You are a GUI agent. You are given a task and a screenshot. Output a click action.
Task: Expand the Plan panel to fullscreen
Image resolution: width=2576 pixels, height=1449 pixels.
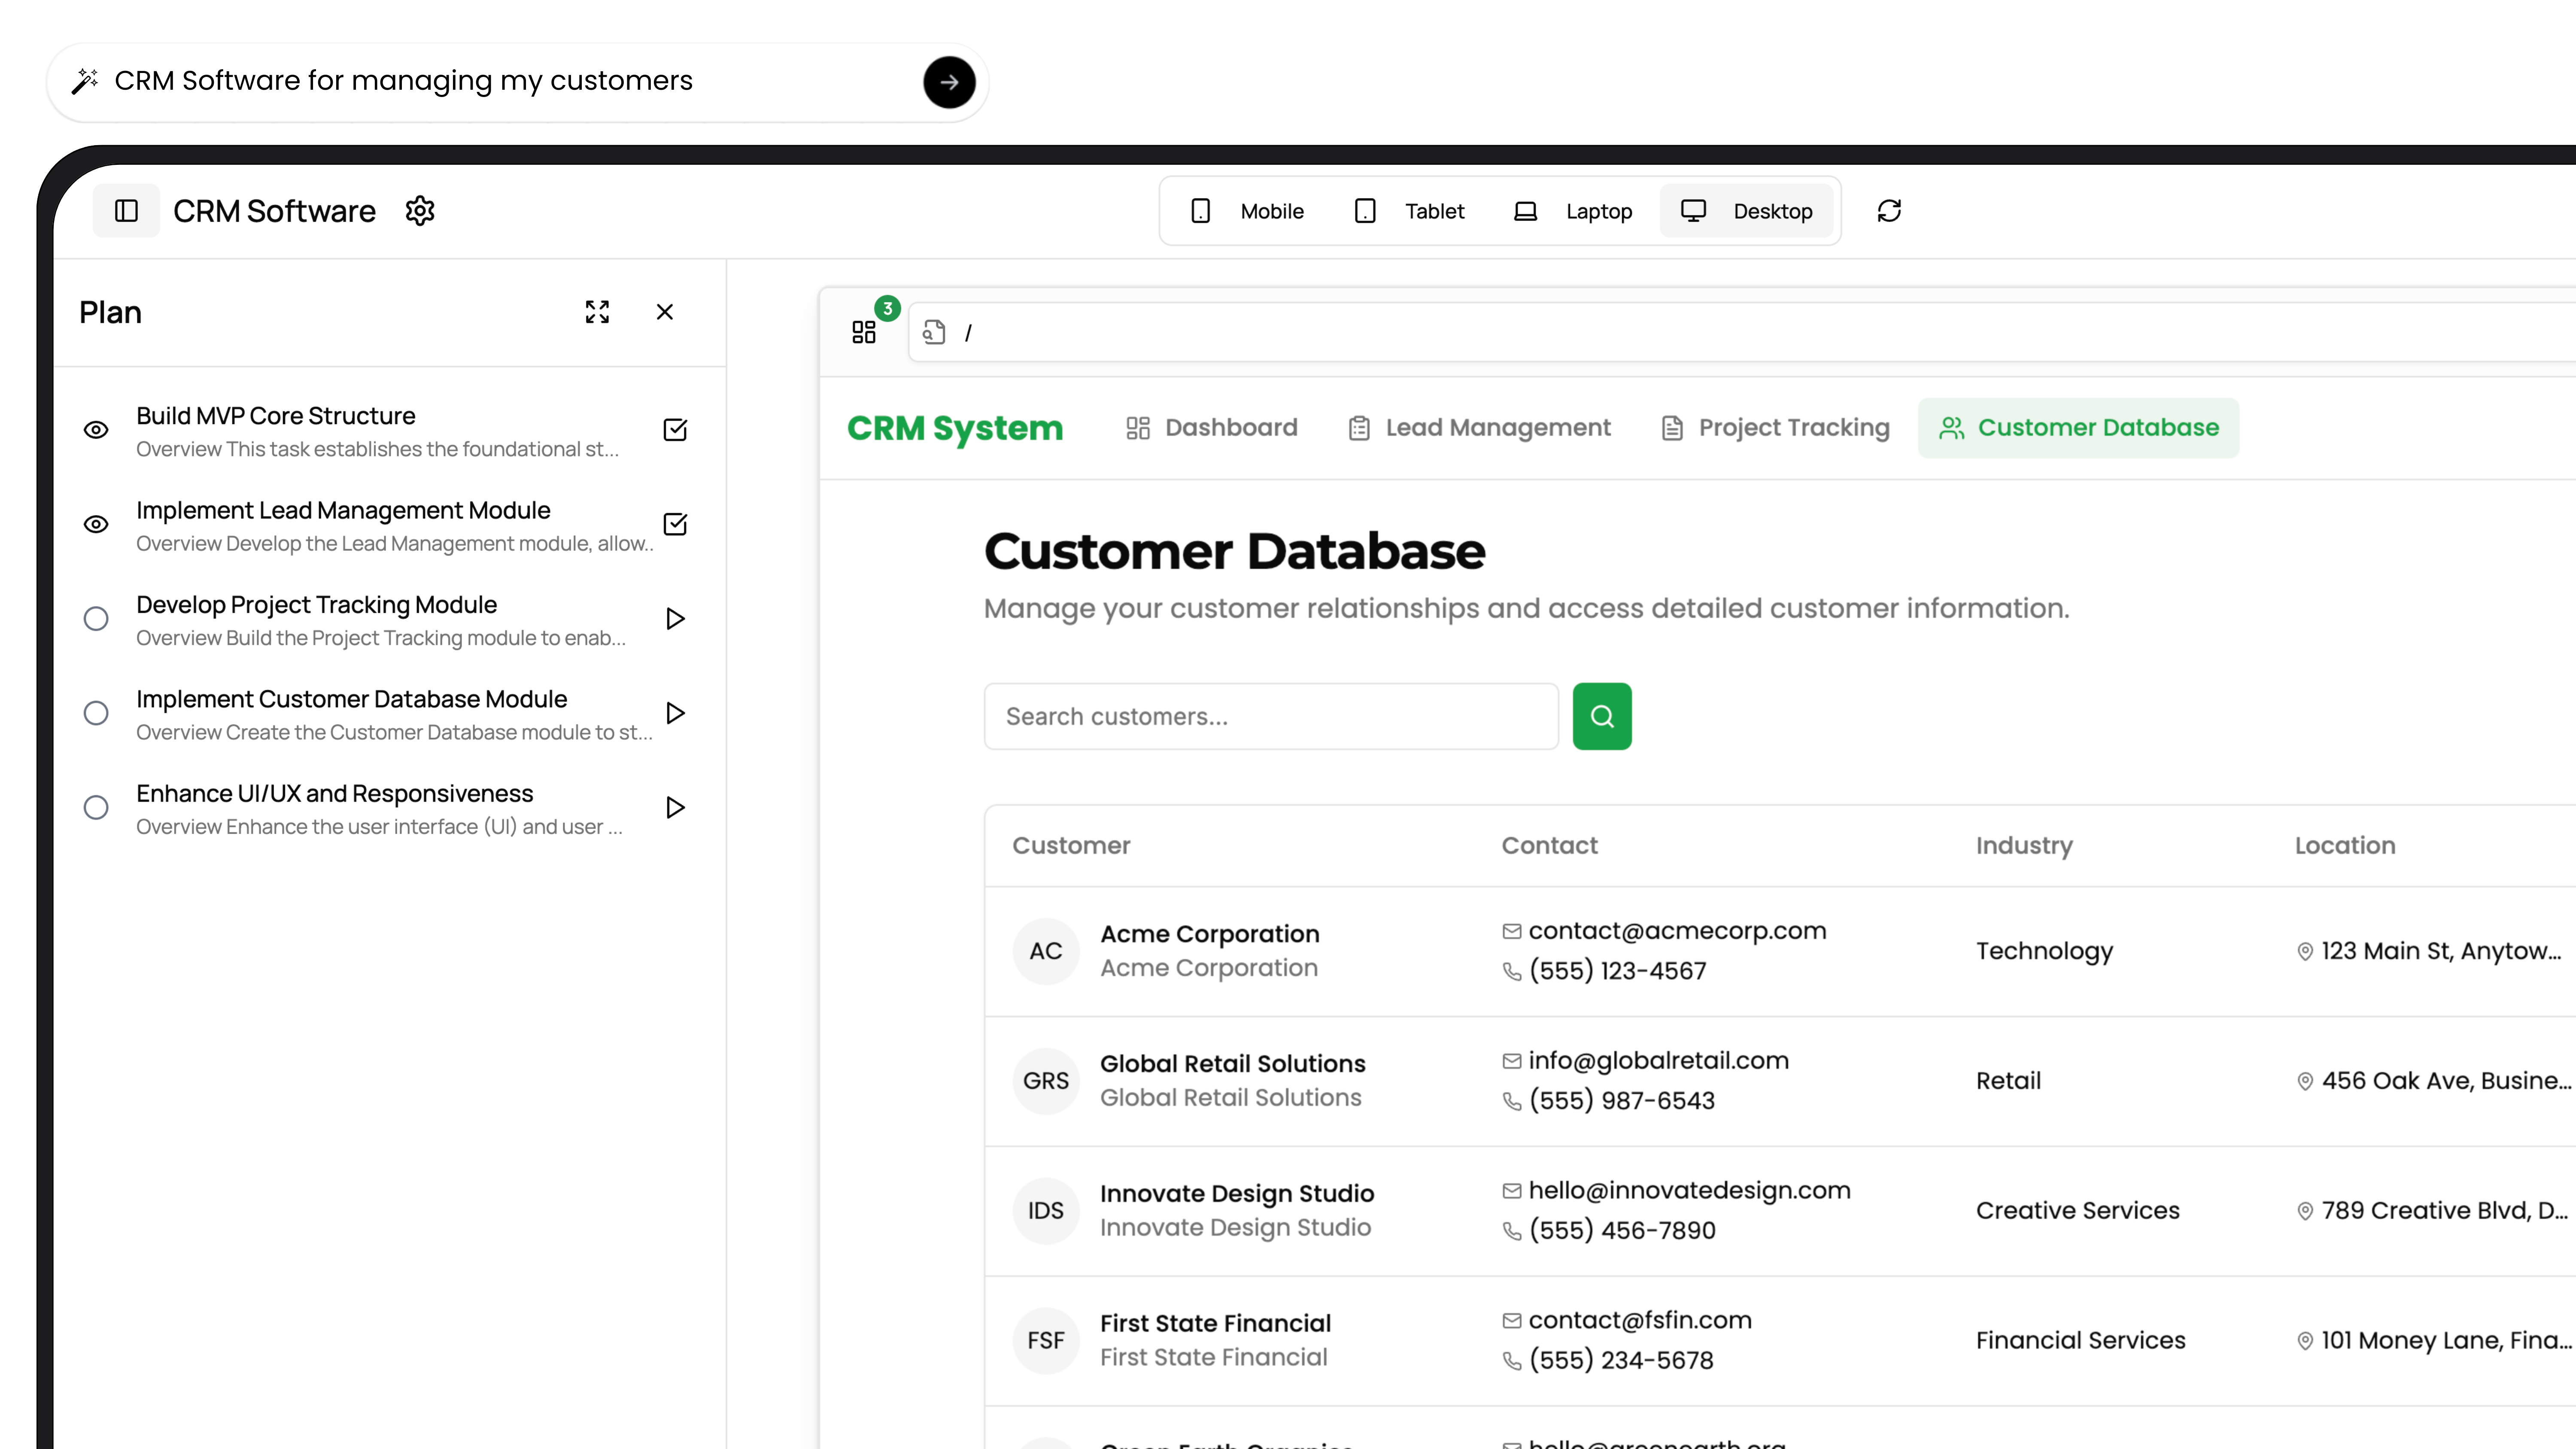tap(597, 312)
